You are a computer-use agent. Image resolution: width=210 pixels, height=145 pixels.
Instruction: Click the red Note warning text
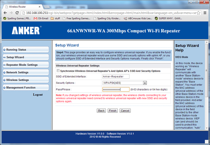(x=112, y=98)
